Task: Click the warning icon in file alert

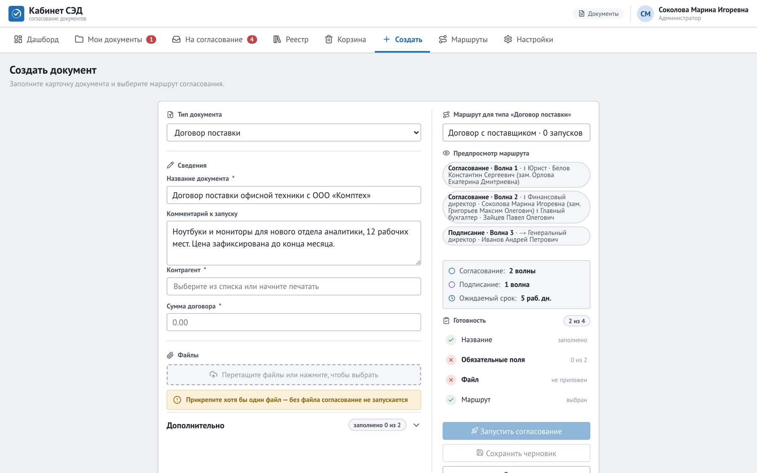Action: [x=177, y=400]
